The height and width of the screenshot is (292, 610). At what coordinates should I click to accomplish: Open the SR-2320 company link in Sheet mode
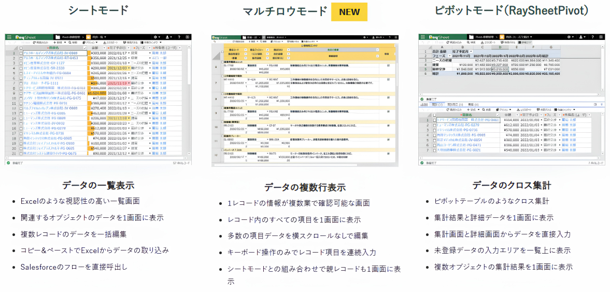point(44,68)
